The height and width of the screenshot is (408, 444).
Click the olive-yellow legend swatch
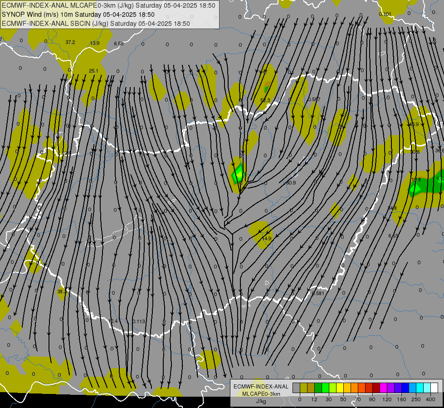[x=304, y=388]
